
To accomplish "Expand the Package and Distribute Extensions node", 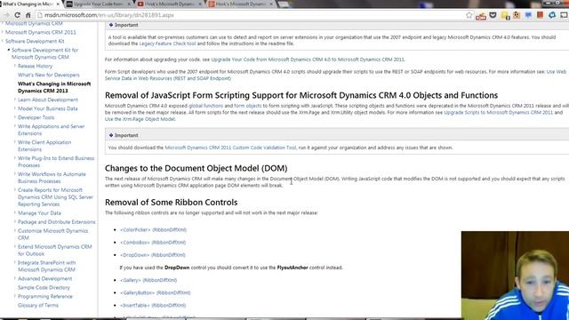I will 15,221.
